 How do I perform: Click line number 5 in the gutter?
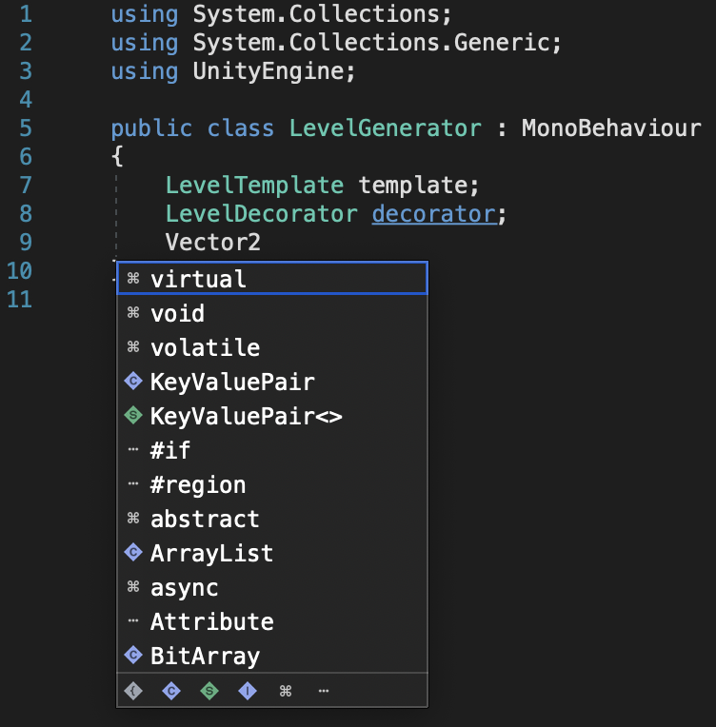point(26,128)
